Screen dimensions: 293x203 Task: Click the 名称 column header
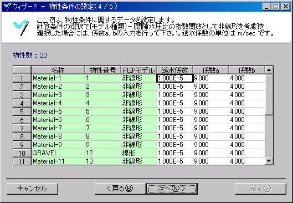(x=58, y=70)
